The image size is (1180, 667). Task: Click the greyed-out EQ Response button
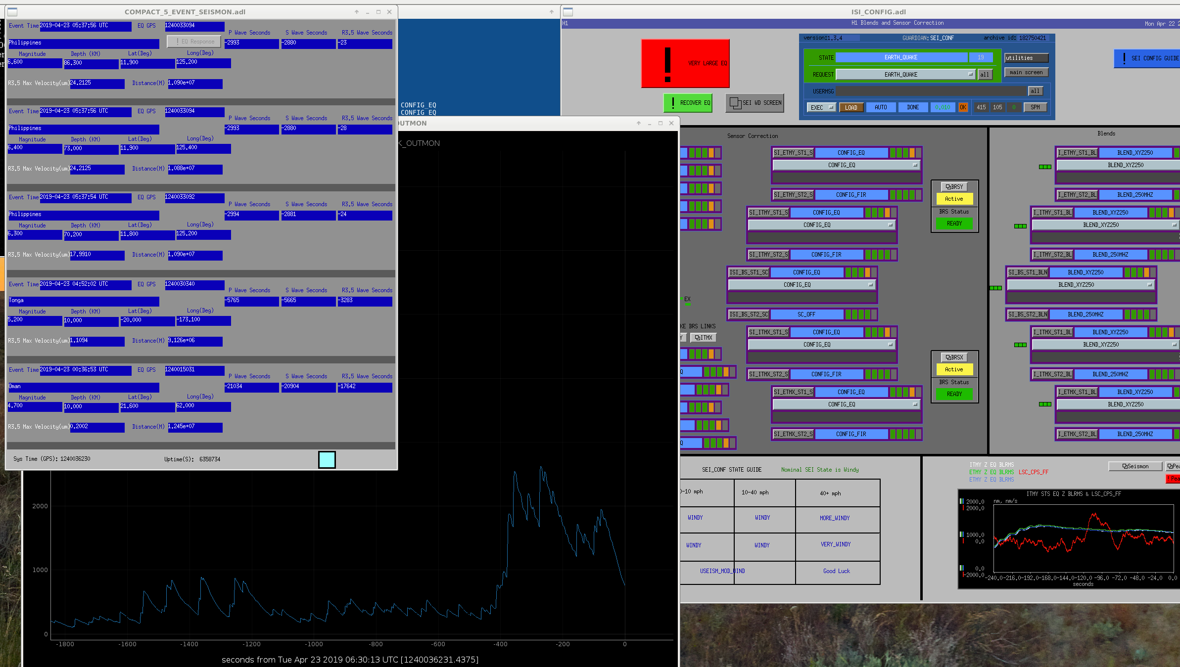(194, 42)
